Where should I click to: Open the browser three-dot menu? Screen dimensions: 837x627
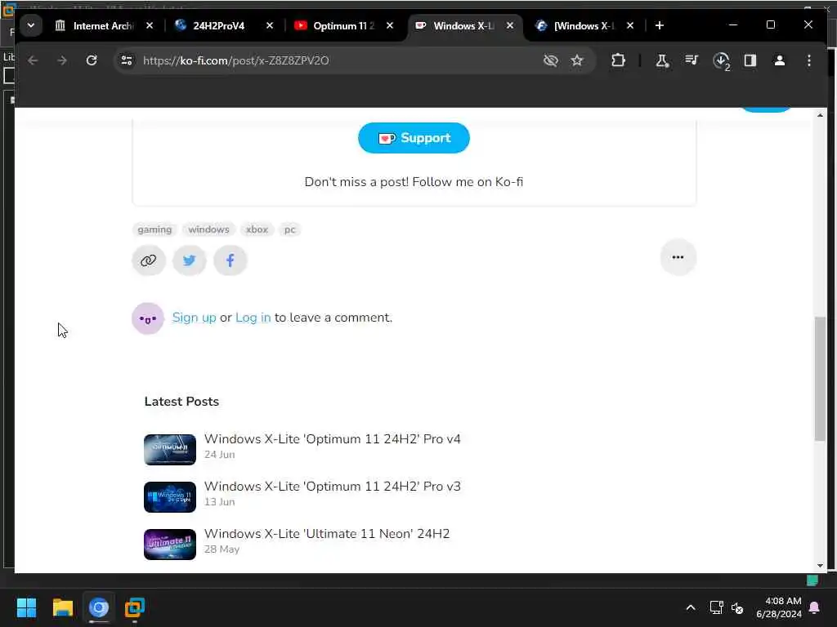pyautogui.click(x=809, y=60)
